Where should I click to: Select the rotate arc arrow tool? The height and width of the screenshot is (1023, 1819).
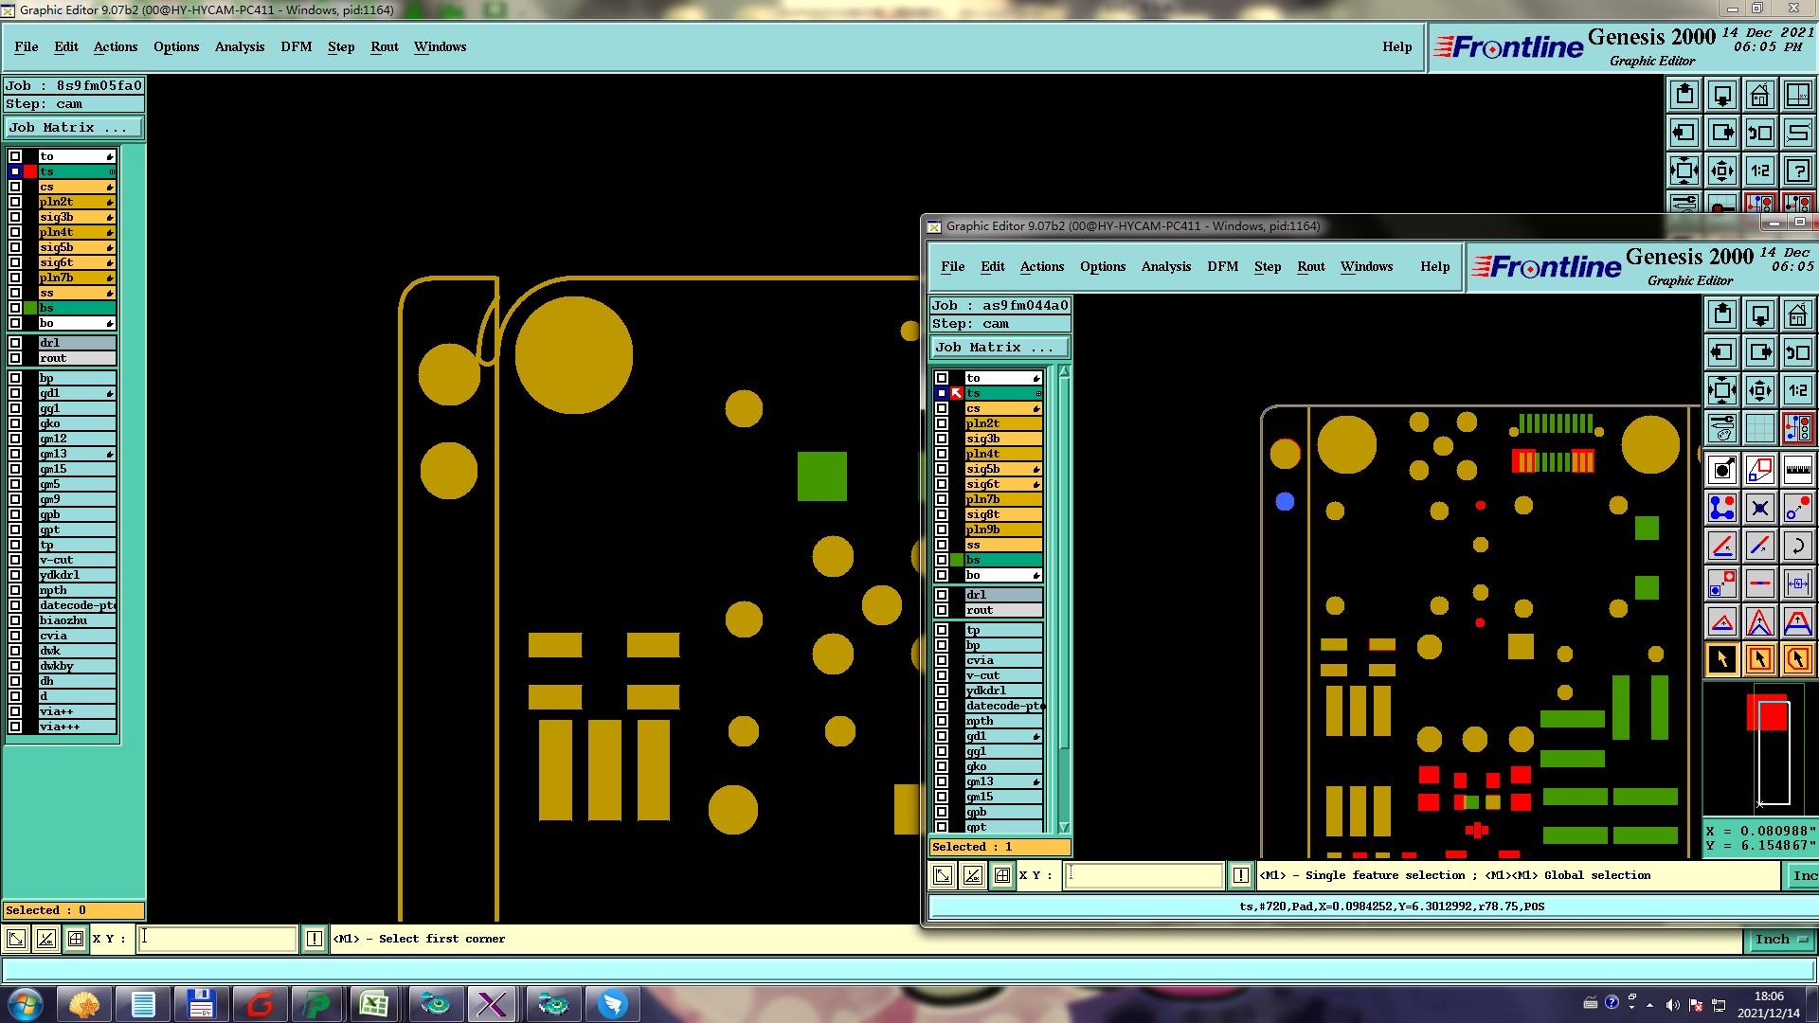[x=1798, y=546]
